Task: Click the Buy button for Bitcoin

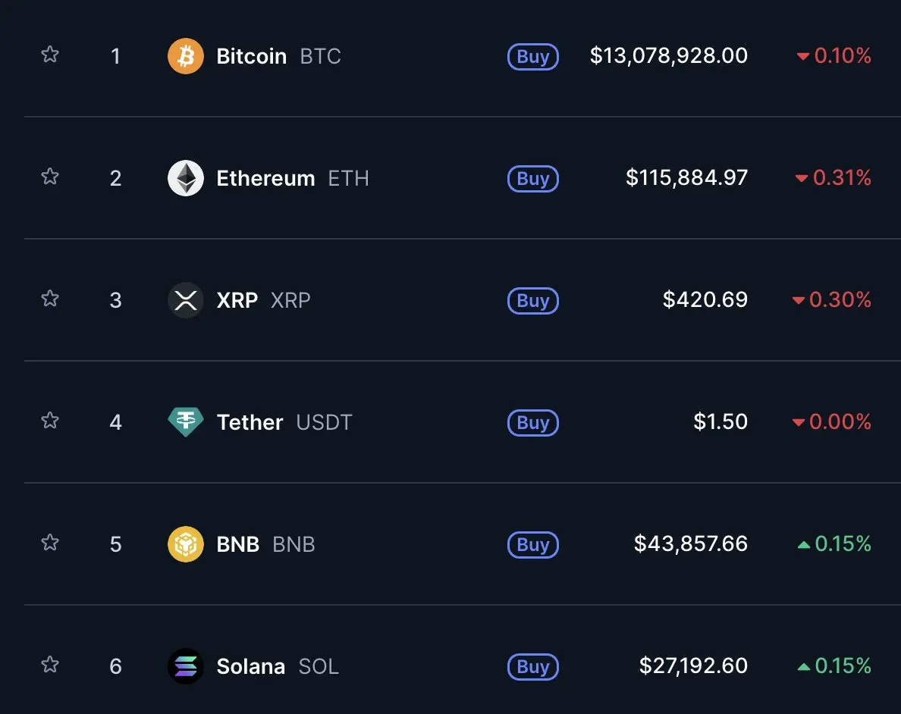Action: 533,57
